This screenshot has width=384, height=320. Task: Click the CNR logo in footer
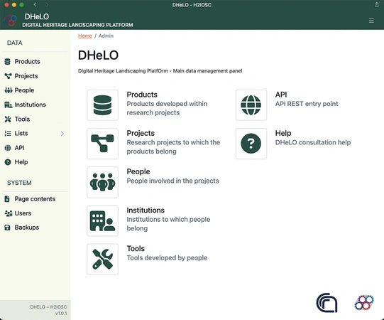(327, 303)
